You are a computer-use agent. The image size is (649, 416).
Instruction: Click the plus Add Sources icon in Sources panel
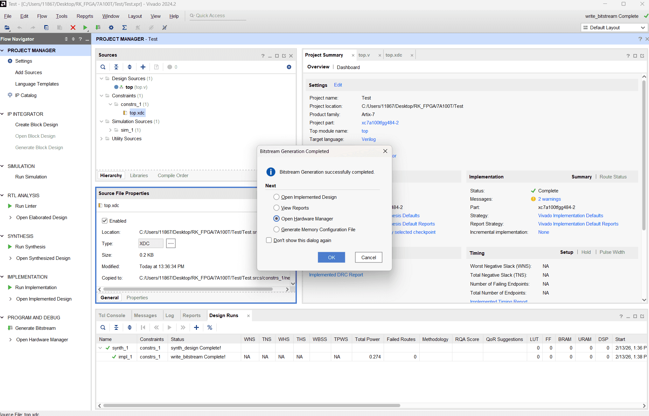[143, 67]
